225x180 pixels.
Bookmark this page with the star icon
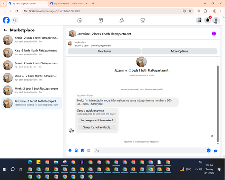click(x=190, y=11)
